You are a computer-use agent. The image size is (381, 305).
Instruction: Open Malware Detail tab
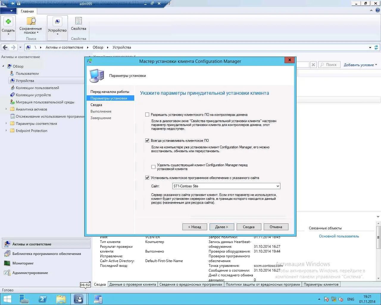[191, 284]
